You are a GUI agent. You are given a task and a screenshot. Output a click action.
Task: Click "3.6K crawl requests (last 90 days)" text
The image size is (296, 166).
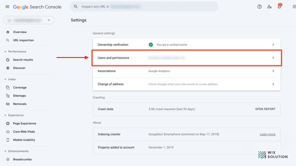(172, 109)
